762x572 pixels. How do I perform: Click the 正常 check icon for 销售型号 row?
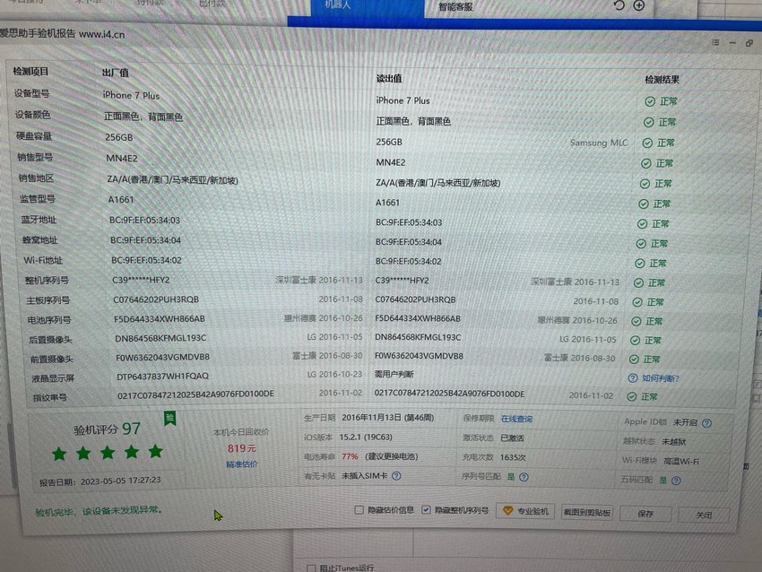pos(645,163)
